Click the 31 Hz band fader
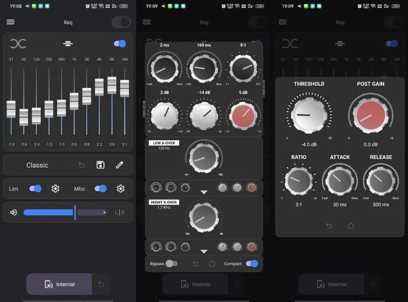408x302 pixels. (11, 109)
